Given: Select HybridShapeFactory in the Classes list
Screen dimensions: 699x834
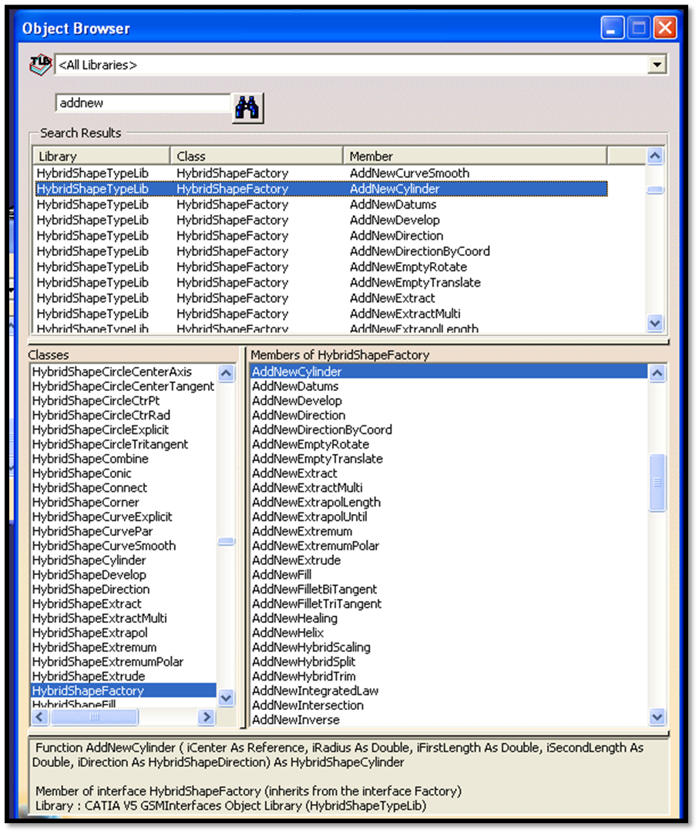Looking at the screenshot, I should tap(123, 691).
